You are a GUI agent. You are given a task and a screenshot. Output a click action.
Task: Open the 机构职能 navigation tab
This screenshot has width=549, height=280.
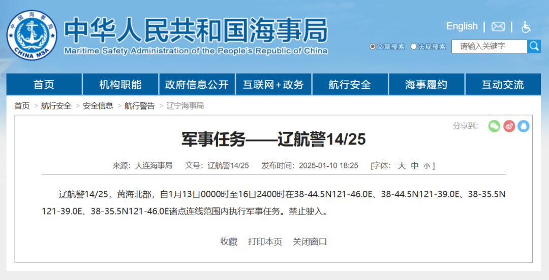(120, 84)
